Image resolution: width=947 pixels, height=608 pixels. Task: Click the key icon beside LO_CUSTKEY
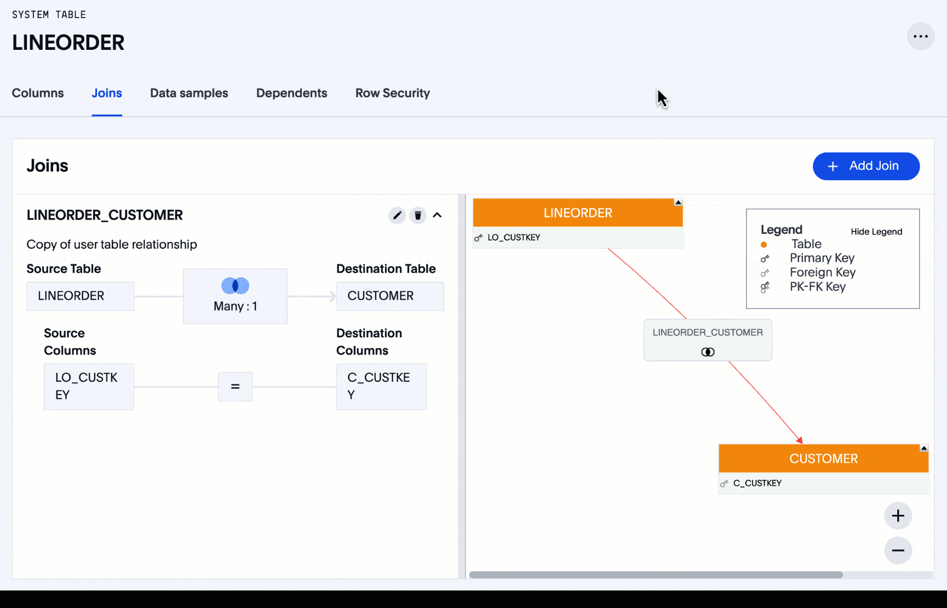pos(479,238)
